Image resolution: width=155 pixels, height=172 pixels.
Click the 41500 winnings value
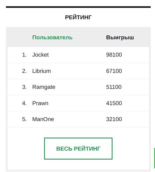114,103
